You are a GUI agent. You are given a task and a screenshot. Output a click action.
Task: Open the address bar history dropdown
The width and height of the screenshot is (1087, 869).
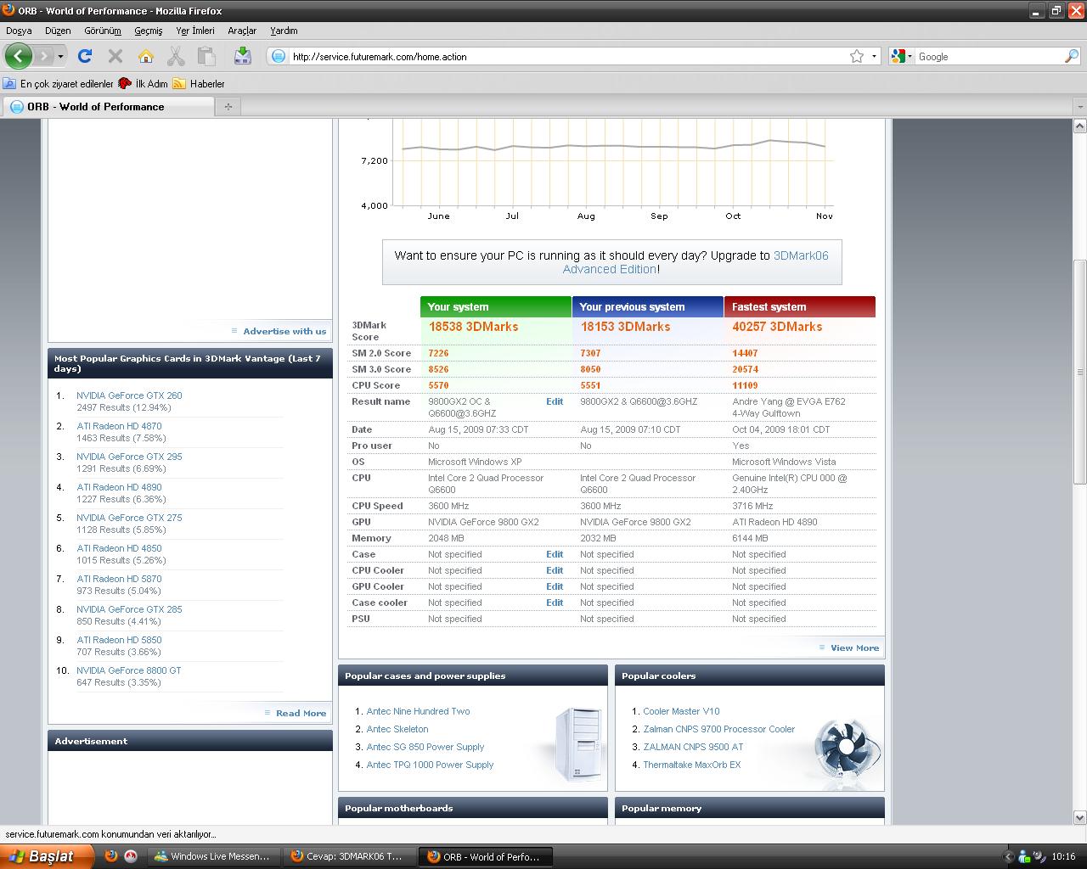pos(874,57)
